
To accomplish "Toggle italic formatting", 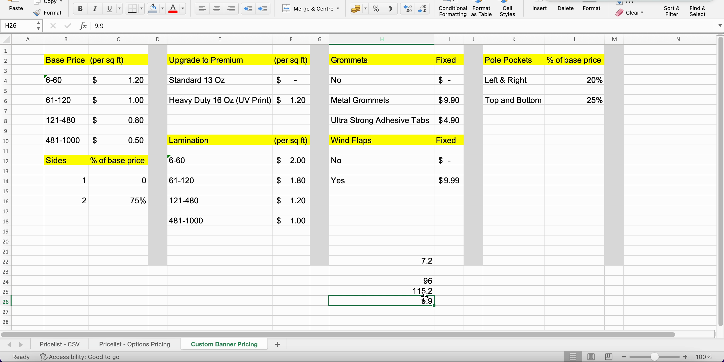I will tap(95, 9).
